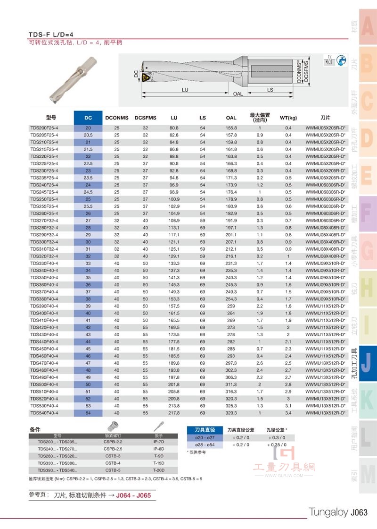The width and height of the screenshot is (377, 529).
Task: Select model TDS440F40-4 in the table
Action: (x=44, y=342)
